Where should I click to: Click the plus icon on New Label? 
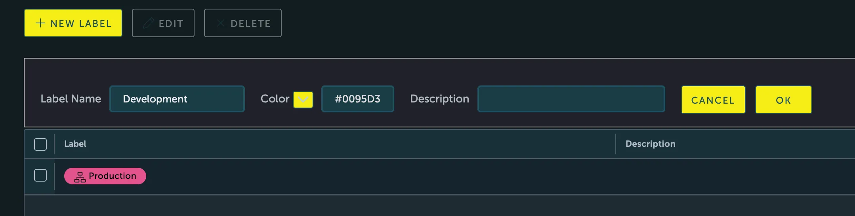coord(40,23)
